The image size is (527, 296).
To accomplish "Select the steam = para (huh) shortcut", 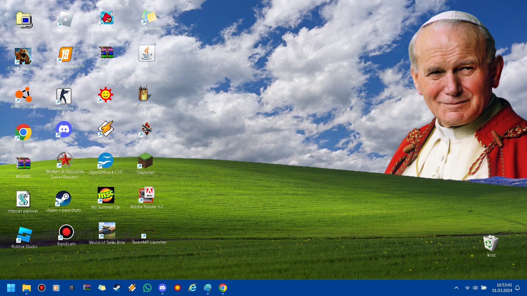I will (x=63, y=198).
